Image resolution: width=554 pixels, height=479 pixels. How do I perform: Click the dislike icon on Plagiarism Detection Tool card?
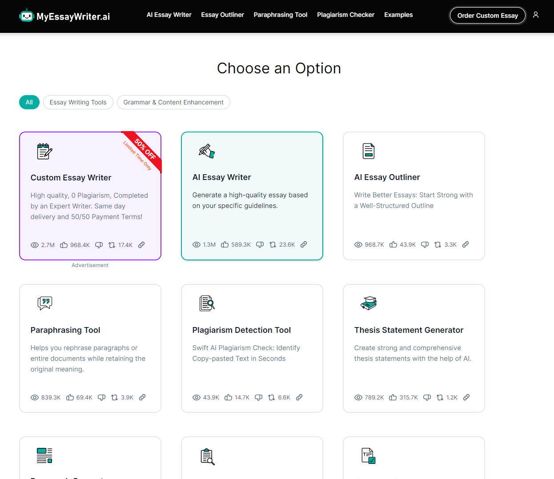tap(258, 398)
